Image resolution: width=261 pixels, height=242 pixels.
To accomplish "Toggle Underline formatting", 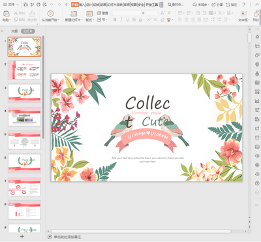I will 127,20.
